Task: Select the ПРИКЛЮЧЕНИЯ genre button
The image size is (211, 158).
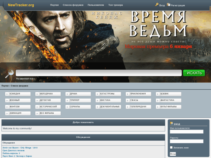Action: tap(138, 94)
